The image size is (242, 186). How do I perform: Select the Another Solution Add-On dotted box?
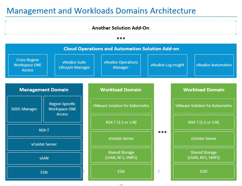click(121, 28)
